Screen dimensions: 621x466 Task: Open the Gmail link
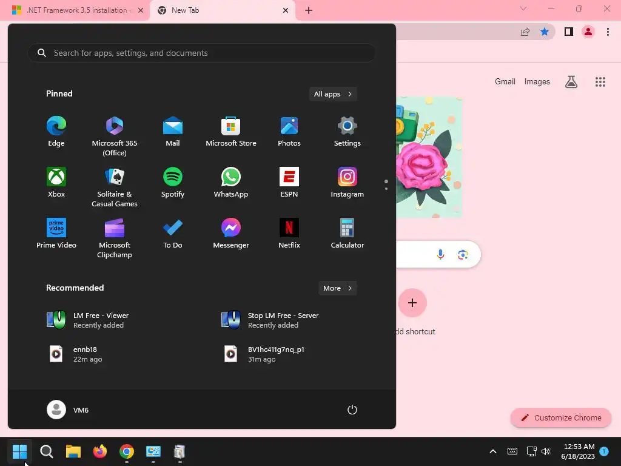[x=505, y=82]
